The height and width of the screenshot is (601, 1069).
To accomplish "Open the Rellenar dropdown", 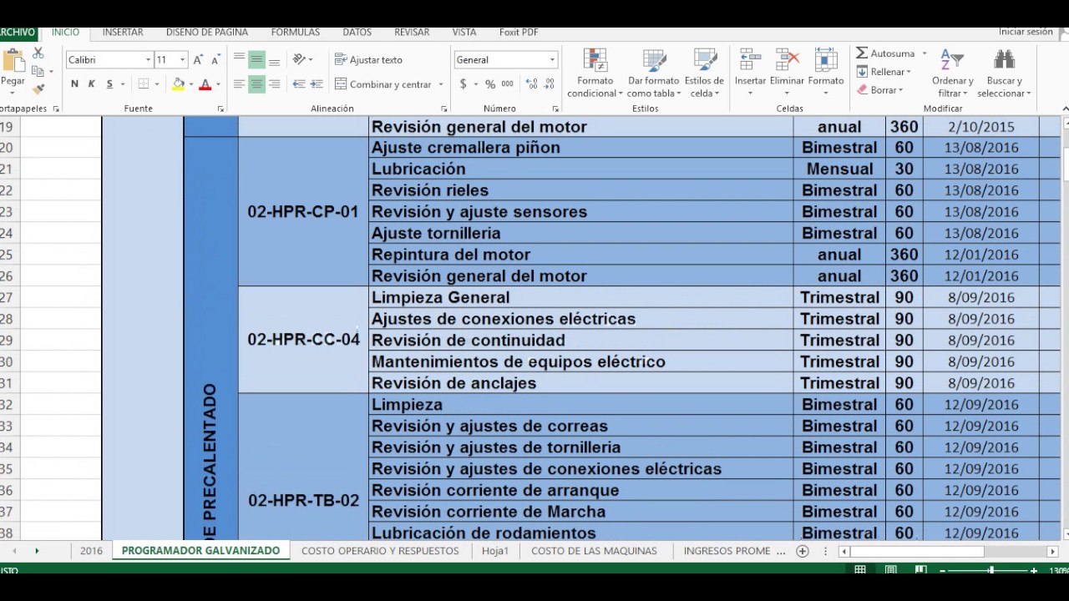I will pyautogui.click(x=884, y=72).
